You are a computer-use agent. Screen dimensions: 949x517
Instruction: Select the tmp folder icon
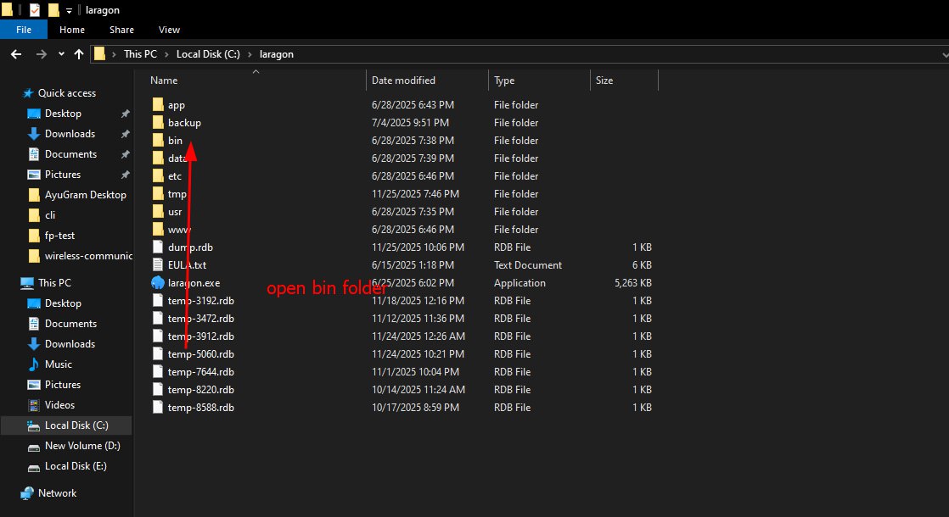[x=158, y=194]
